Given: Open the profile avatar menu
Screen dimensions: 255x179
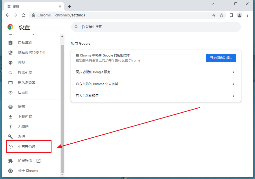Looking at the screenshot, I should pos(239,15).
